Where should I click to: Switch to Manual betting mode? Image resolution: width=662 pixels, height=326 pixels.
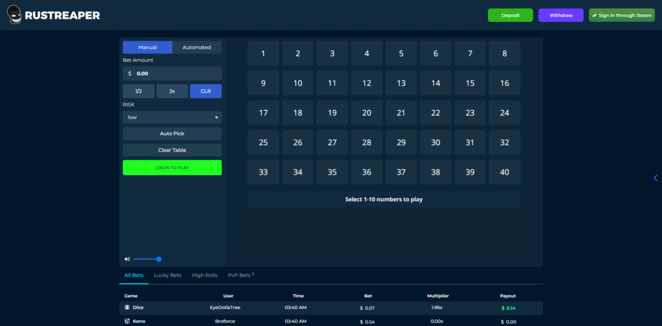tap(147, 47)
